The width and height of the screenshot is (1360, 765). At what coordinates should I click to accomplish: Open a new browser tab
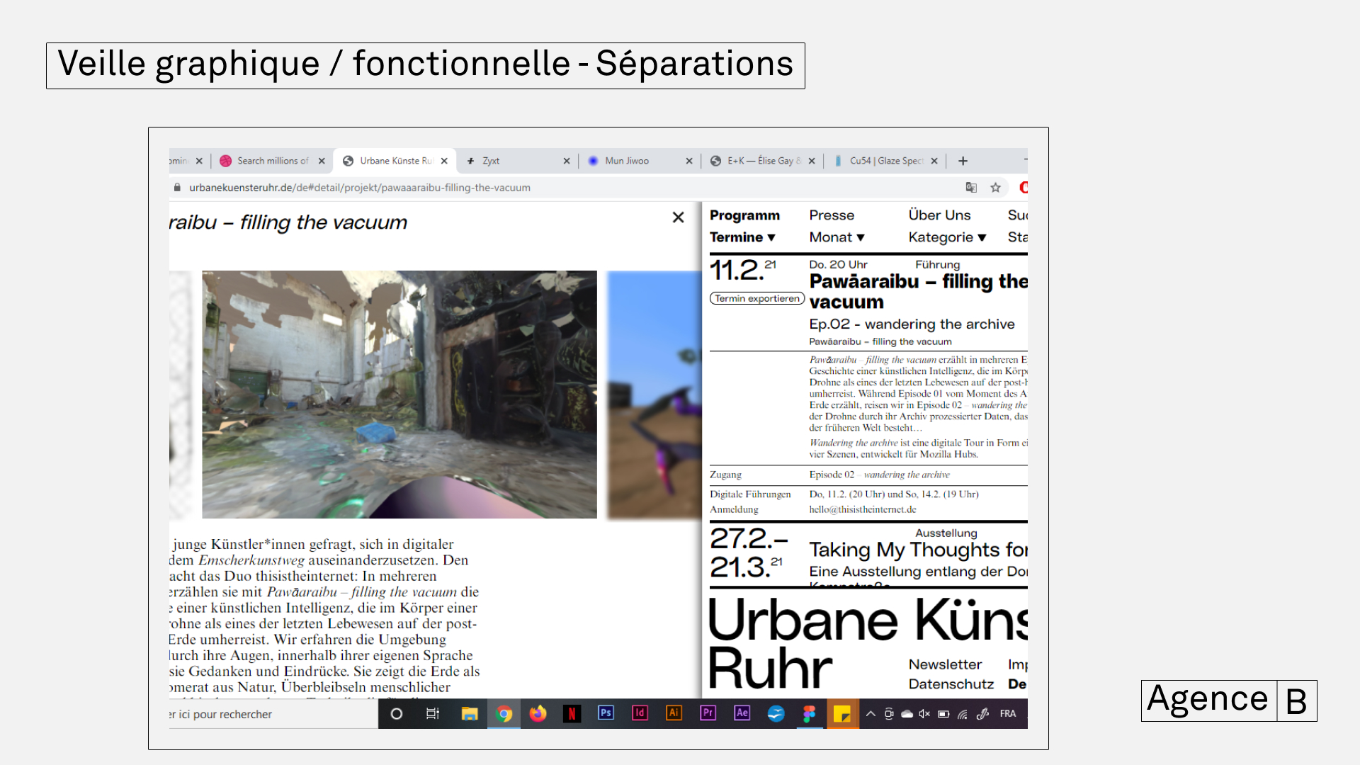[x=963, y=161]
